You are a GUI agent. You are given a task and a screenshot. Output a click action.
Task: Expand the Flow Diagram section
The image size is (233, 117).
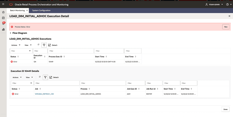(x=10, y=33)
